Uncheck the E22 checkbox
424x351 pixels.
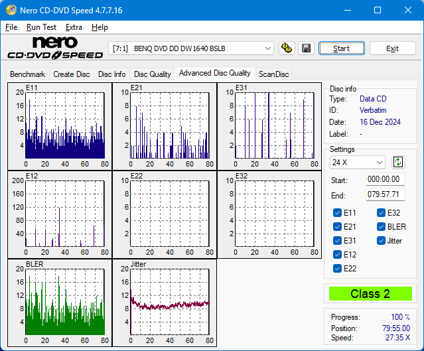pyautogui.click(x=337, y=269)
